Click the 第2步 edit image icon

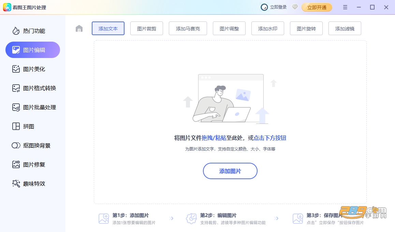pos(191,219)
